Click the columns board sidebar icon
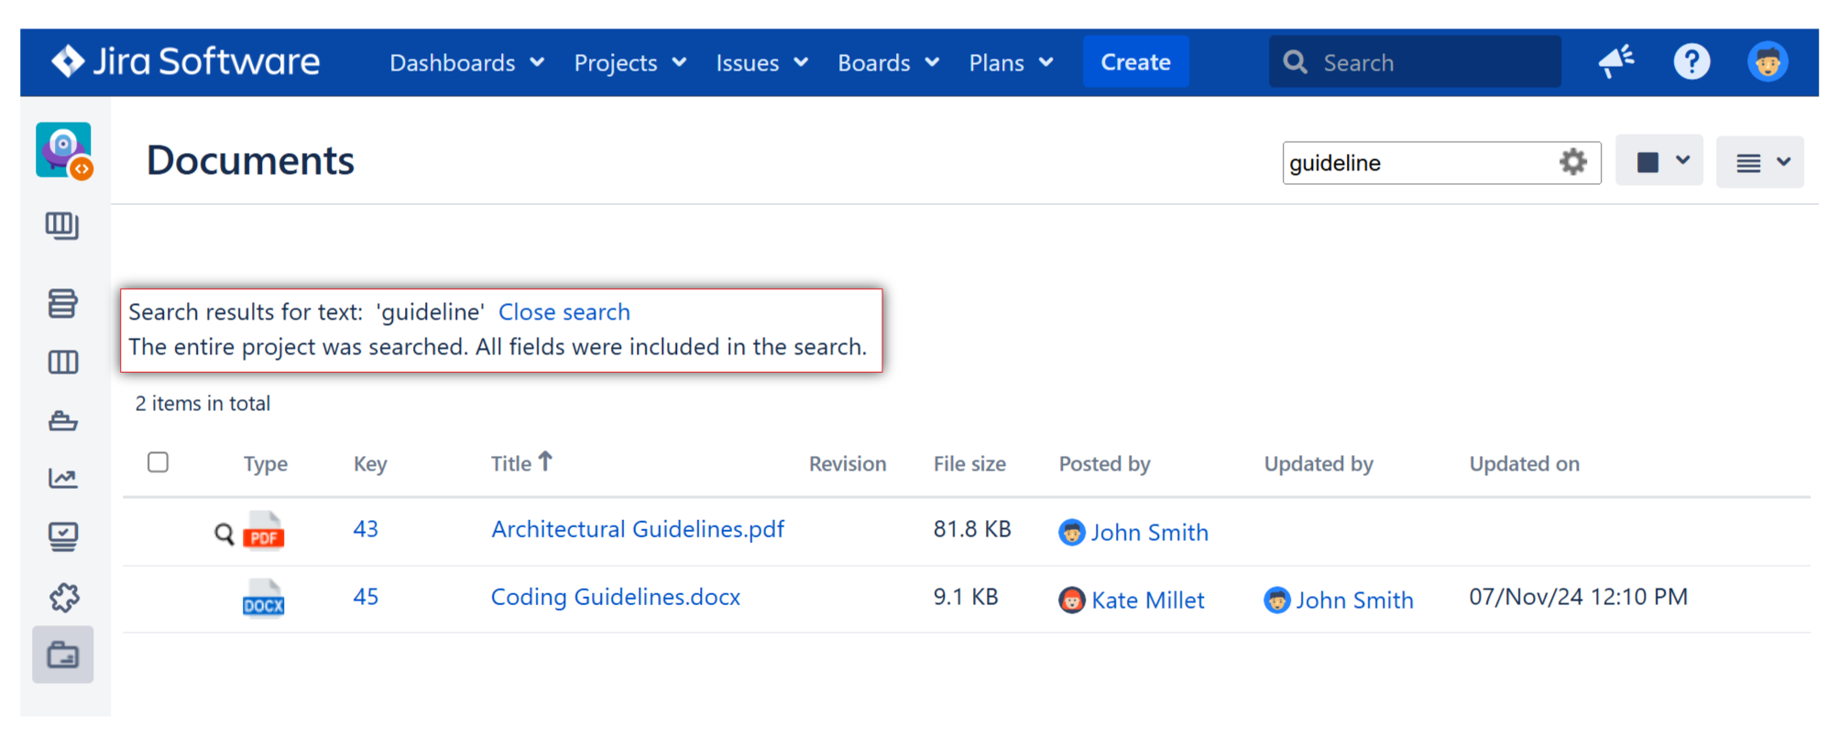The width and height of the screenshot is (1838, 747). coord(62,362)
